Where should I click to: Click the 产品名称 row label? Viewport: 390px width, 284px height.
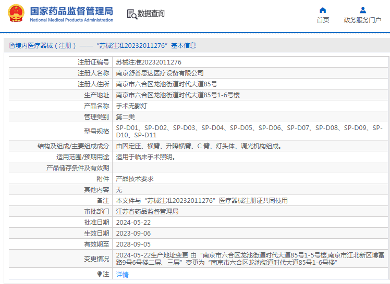[x=96, y=106]
